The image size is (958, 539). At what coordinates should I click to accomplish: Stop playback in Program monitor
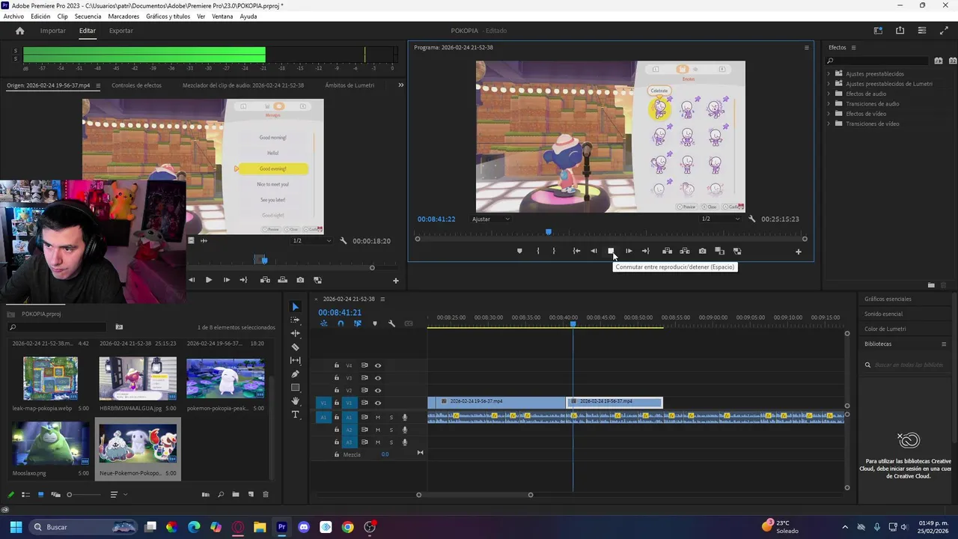coord(611,251)
